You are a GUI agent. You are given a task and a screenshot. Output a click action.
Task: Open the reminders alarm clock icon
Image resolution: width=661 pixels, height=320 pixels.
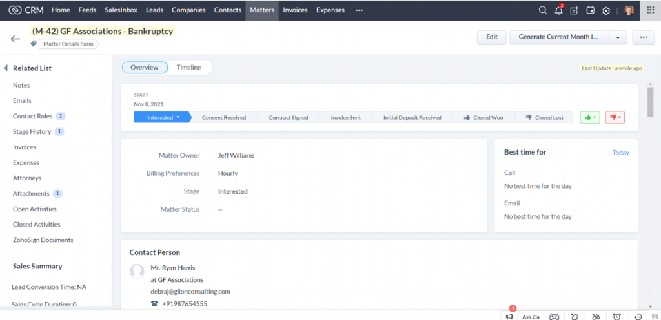pyautogui.click(x=616, y=317)
